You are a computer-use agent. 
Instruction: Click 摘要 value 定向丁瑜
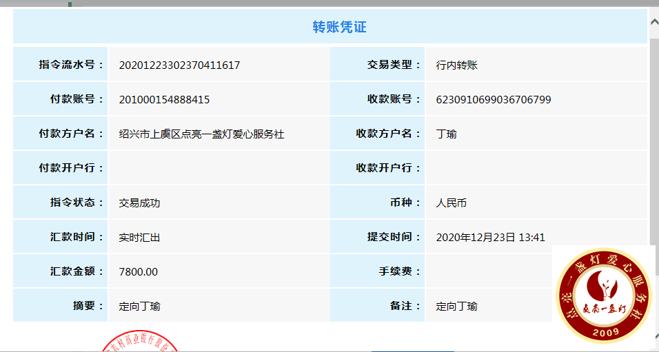click(139, 307)
